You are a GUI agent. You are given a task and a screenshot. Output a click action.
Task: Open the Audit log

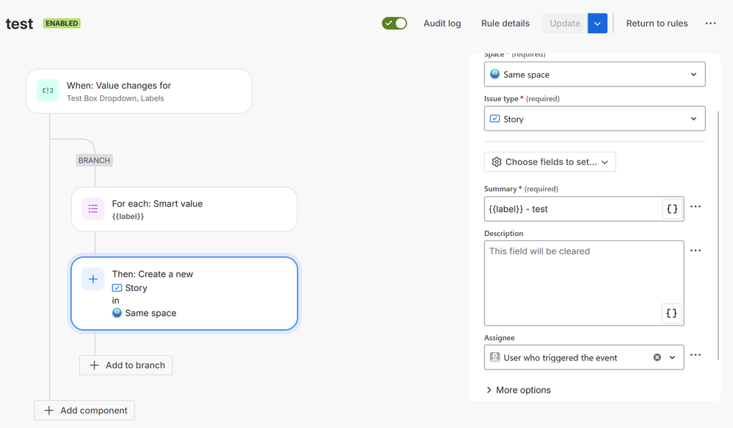[442, 23]
